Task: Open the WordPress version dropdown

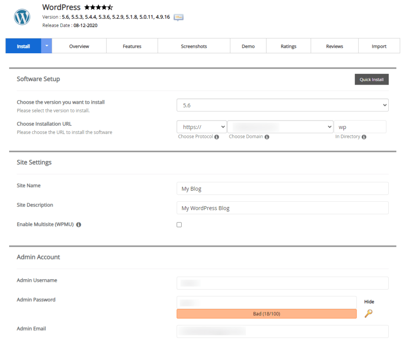Action: [x=282, y=105]
